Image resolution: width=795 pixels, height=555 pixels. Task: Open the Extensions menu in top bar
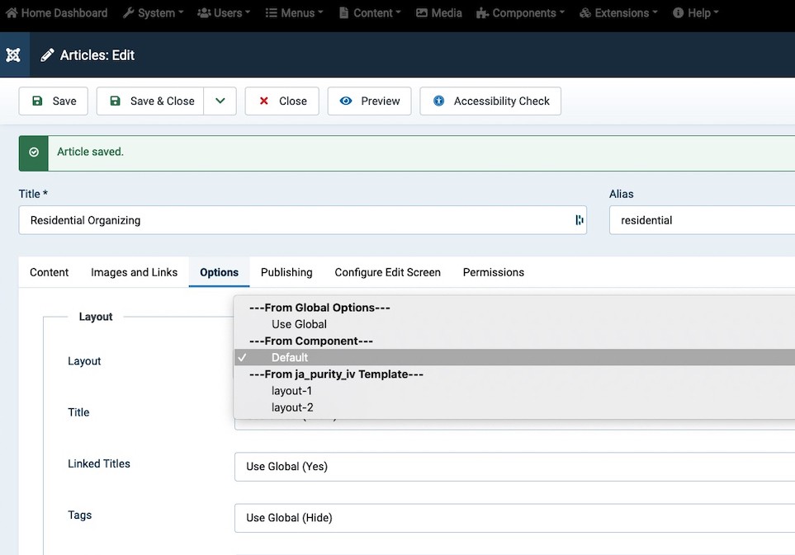618,13
